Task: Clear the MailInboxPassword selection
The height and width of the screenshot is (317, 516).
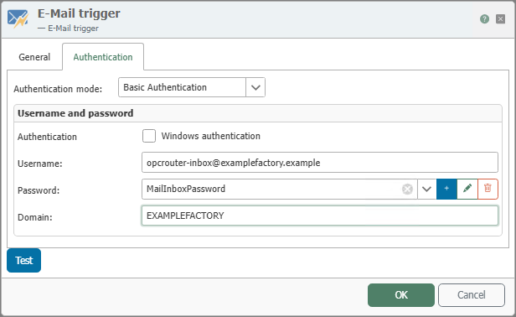Action: coord(407,190)
